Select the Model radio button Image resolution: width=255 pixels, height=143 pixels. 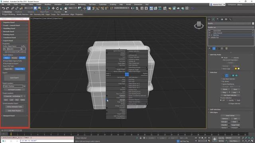pos(222,58)
